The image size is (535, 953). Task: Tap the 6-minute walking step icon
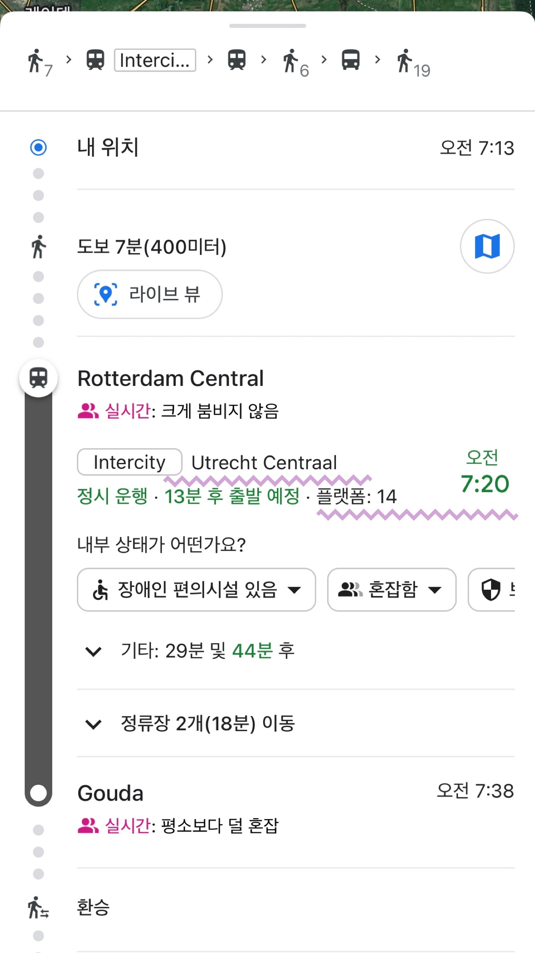(x=296, y=63)
